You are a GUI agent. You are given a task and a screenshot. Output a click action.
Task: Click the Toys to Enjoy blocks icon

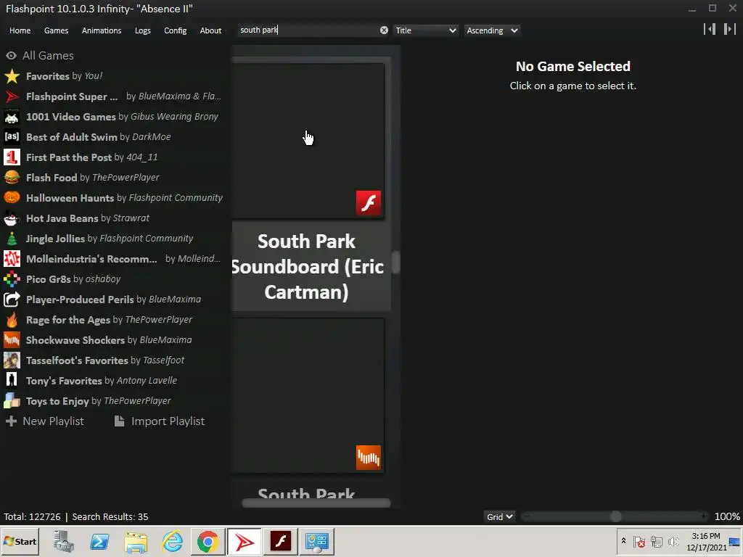[x=12, y=401]
